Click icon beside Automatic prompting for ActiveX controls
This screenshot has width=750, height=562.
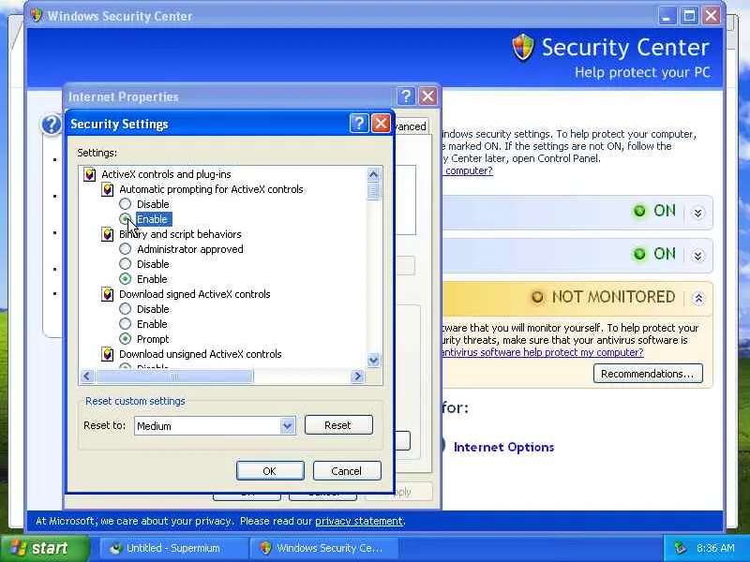[x=108, y=190]
